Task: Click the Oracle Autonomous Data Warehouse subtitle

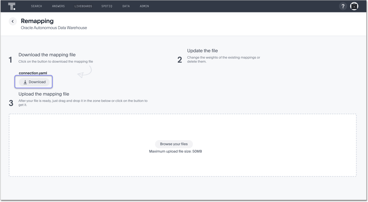Action: click(54, 28)
